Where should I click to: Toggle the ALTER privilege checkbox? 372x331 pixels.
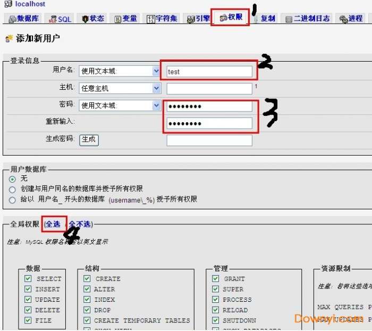click(87, 289)
